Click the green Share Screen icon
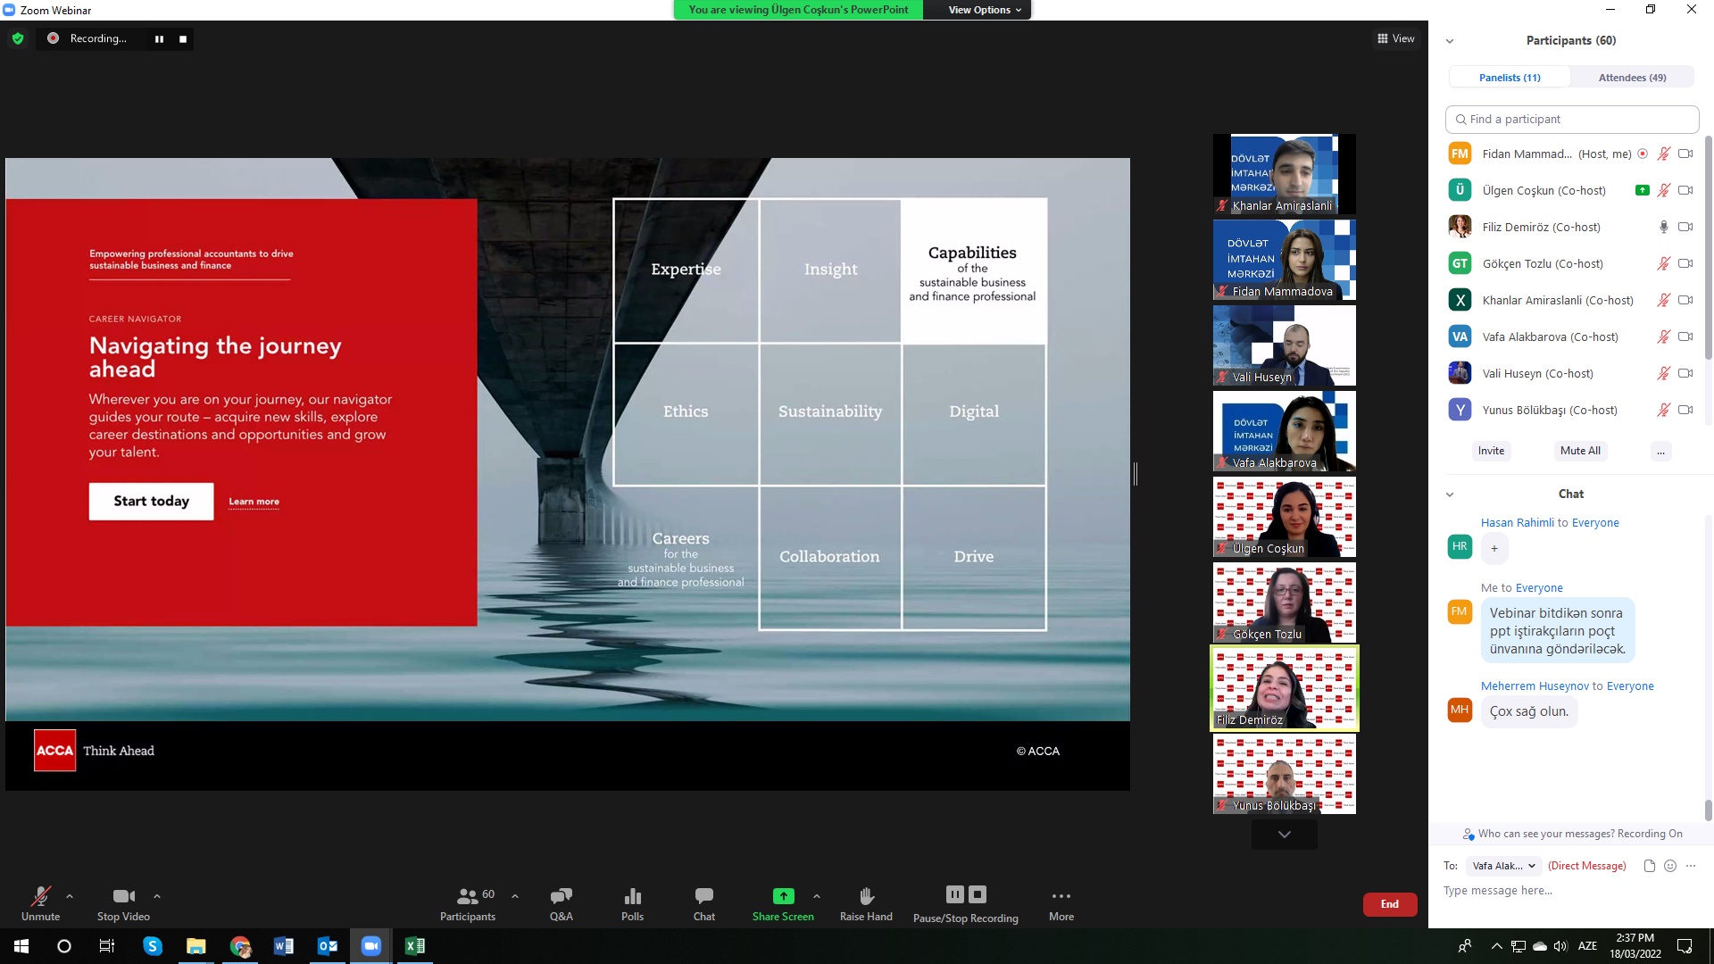The width and height of the screenshot is (1714, 964). click(x=783, y=895)
